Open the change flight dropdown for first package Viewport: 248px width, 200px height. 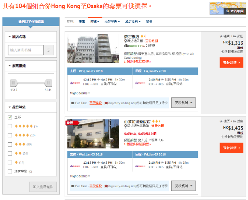click(x=183, y=103)
